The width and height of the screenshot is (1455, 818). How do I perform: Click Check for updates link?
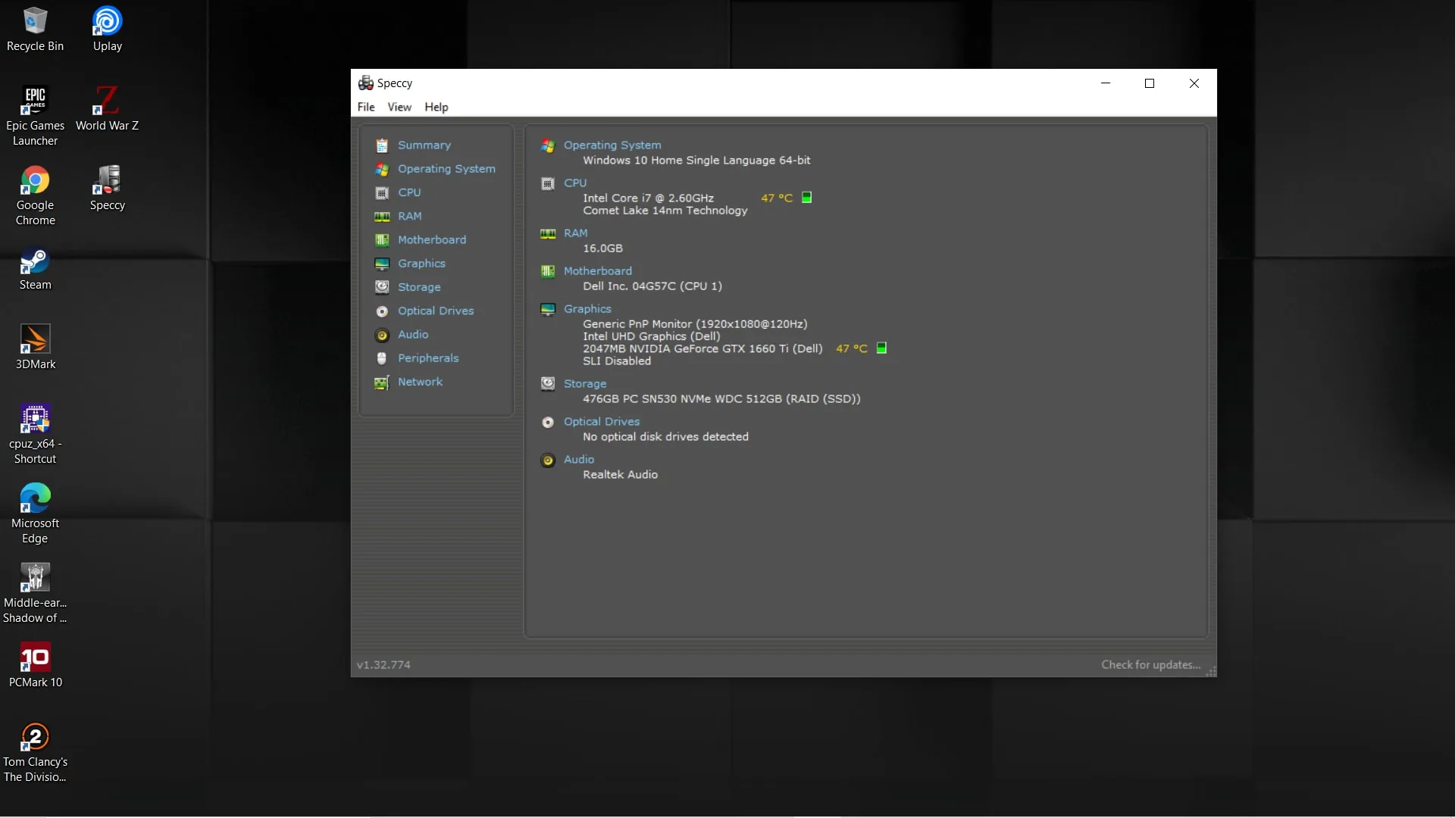pos(1150,664)
